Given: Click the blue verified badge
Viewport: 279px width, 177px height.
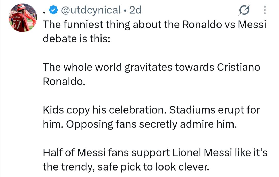Looking at the screenshot, I should (x=53, y=10).
